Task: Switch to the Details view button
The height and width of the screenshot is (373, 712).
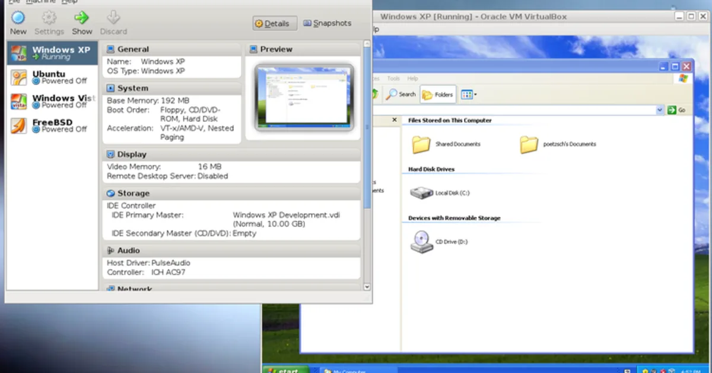Action: point(275,24)
